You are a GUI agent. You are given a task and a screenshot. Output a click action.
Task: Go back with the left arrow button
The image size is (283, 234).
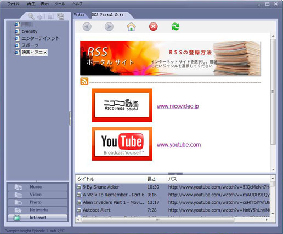tap(87, 27)
